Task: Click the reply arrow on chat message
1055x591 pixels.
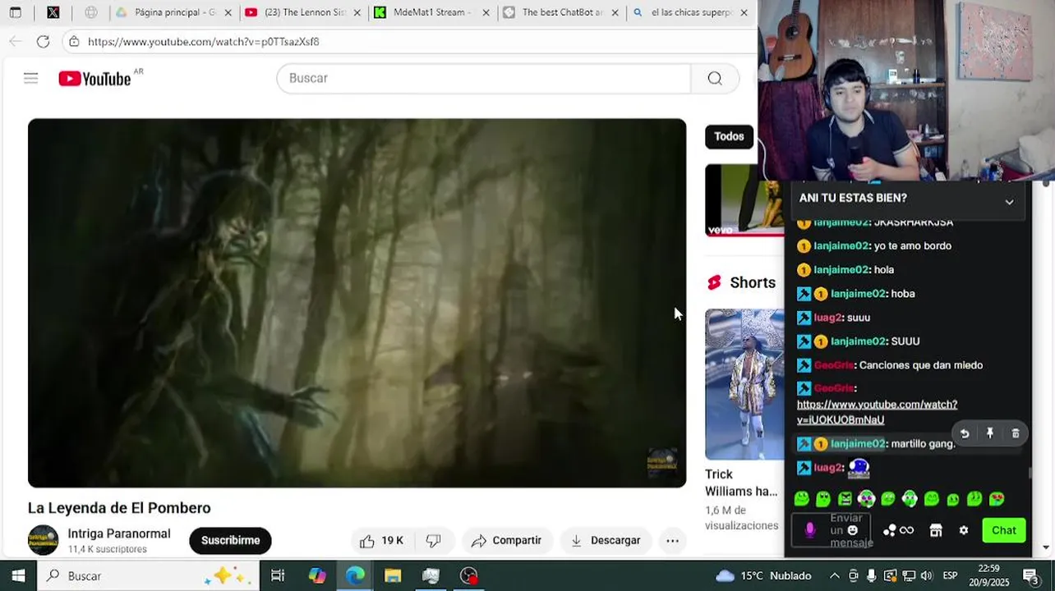Action: point(965,433)
